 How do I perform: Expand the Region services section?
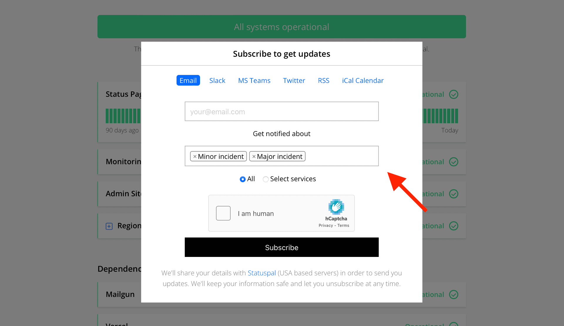tap(109, 225)
